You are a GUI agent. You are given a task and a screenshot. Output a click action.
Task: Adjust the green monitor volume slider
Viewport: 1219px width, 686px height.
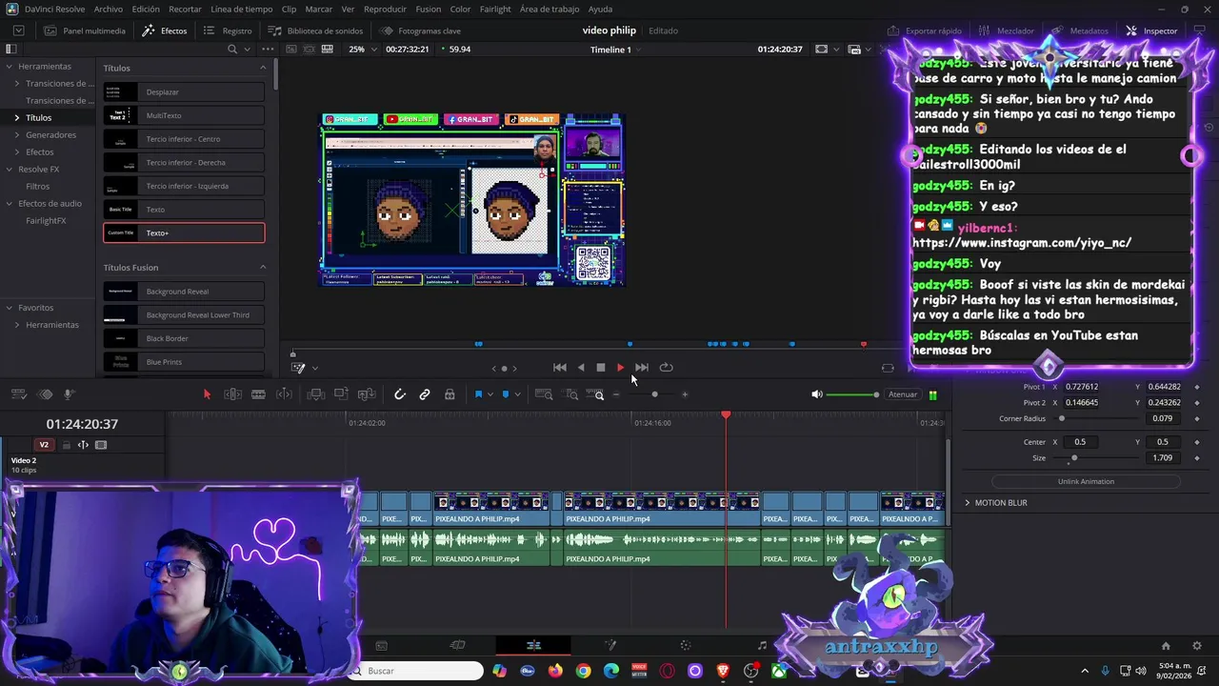[852, 394]
